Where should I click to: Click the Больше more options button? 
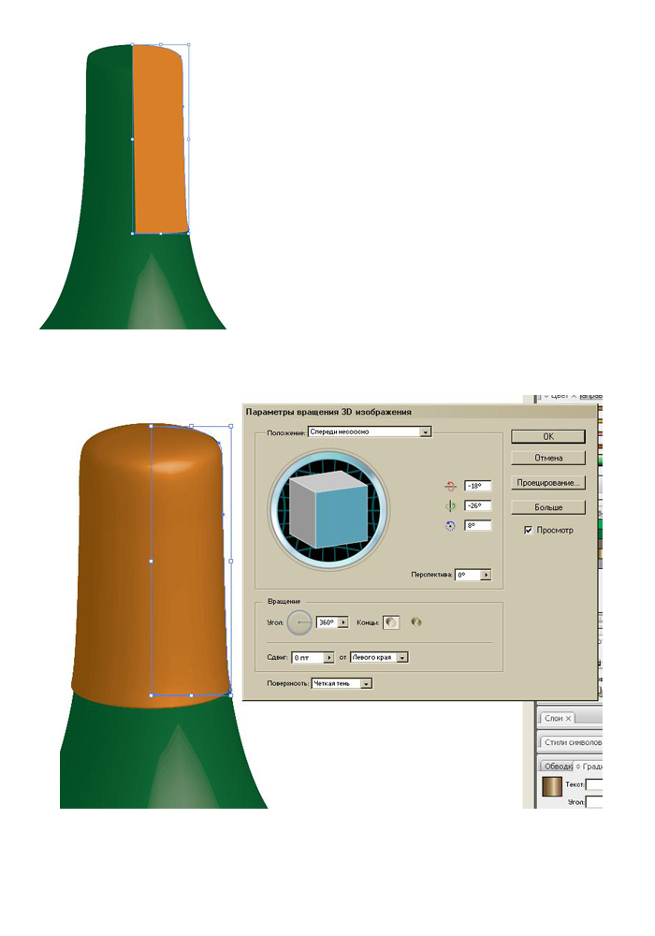pyautogui.click(x=548, y=507)
